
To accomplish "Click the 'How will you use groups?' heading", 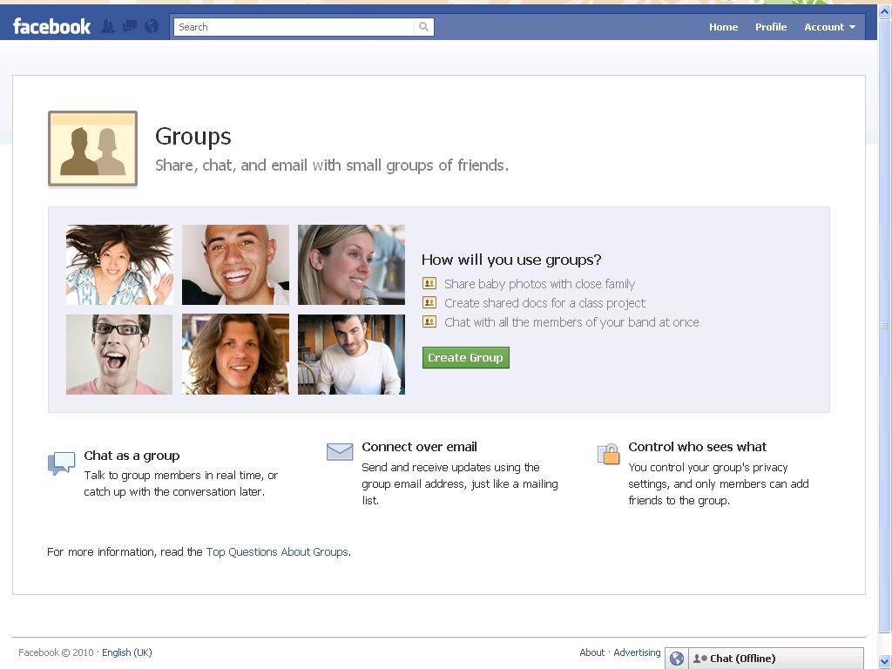I will pos(511,260).
